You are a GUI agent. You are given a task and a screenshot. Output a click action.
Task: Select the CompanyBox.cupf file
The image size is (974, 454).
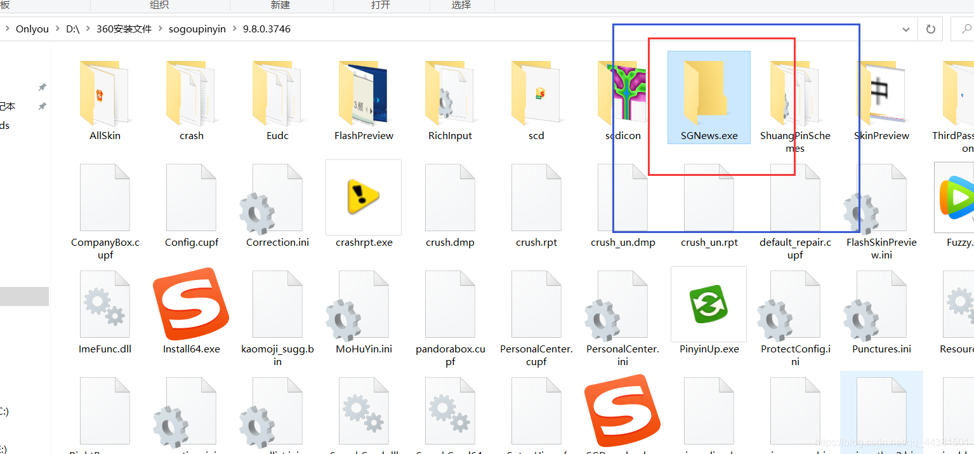click(105, 211)
